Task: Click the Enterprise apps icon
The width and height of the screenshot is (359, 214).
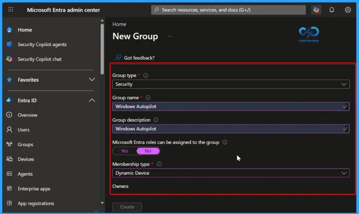Action: pos(9,188)
